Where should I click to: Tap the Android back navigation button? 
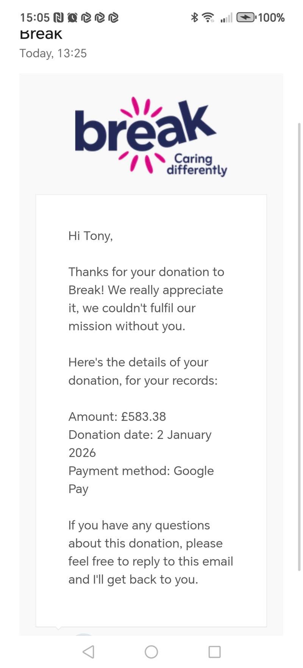[88, 652]
